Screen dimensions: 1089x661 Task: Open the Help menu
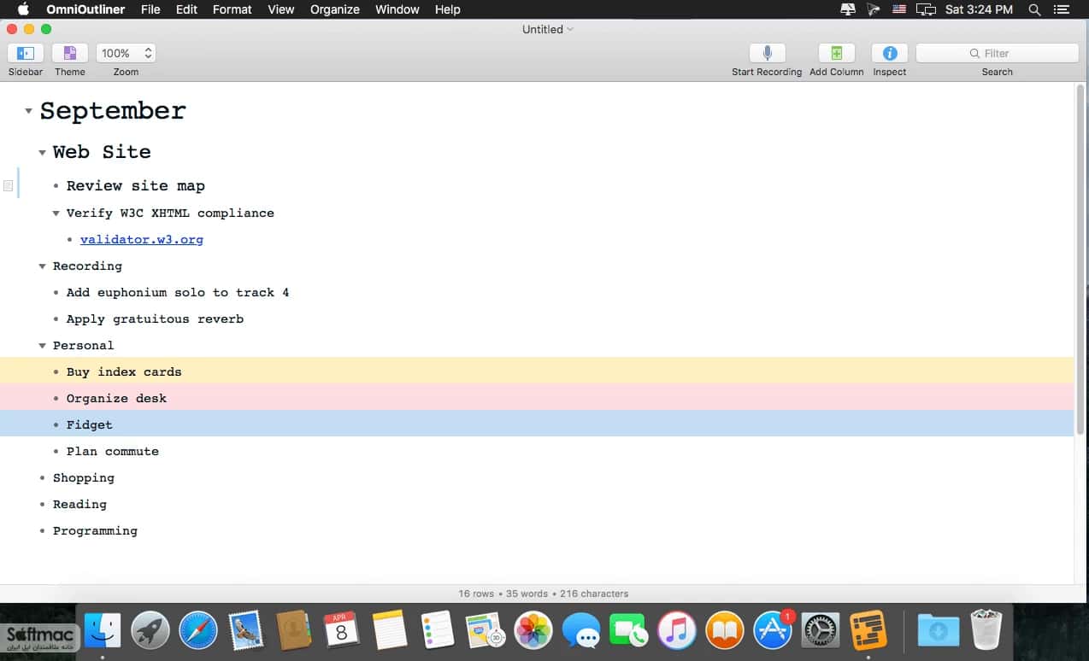tap(448, 9)
